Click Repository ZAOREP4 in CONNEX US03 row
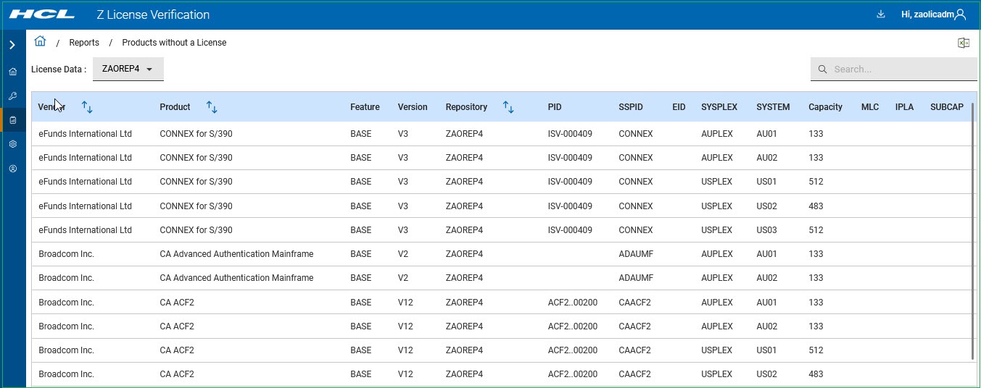Viewport: 981px width, 388px height. pos(464,230)
